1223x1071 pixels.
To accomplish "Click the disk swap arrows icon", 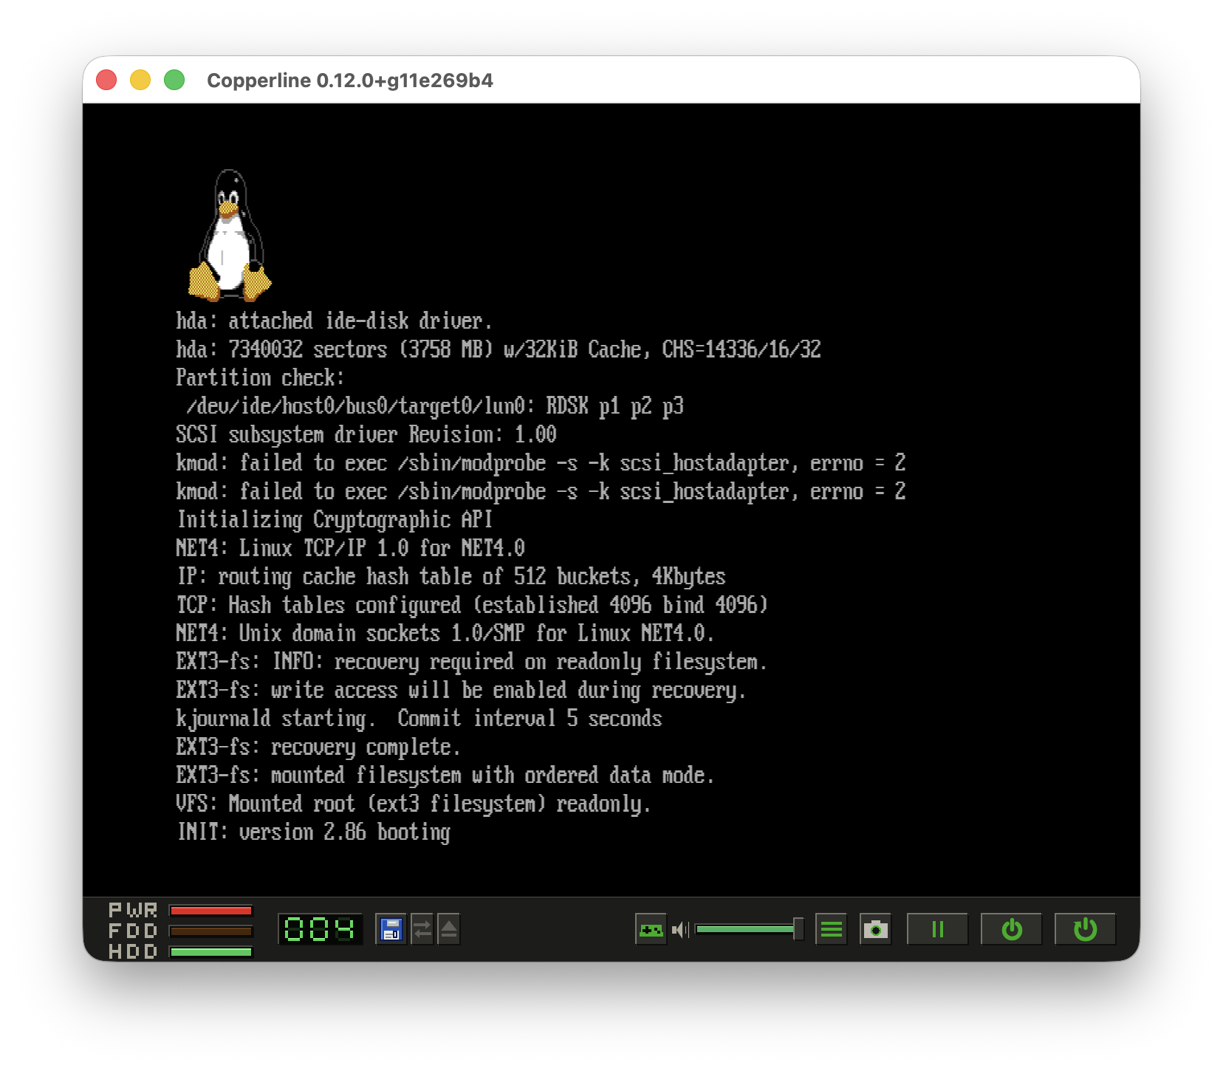I will click(x=422, y=929).
